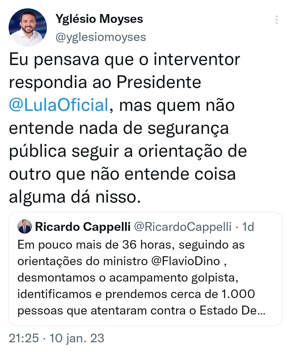Expand the truncated "Estado De…" ending
The image size is (291, 352).
[x=233, y=311]
